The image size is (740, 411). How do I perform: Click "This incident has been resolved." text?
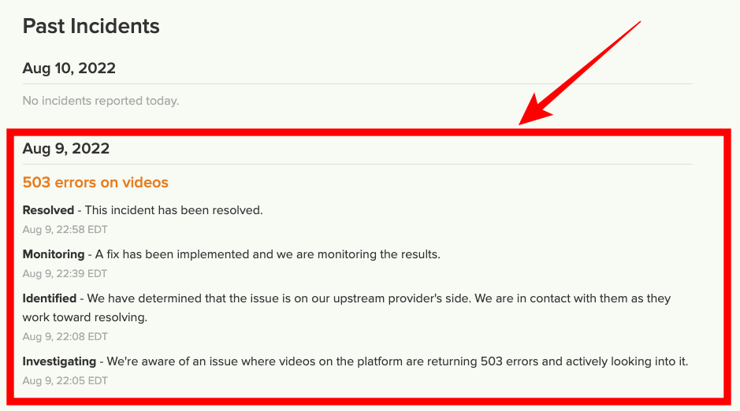point(173,210)
